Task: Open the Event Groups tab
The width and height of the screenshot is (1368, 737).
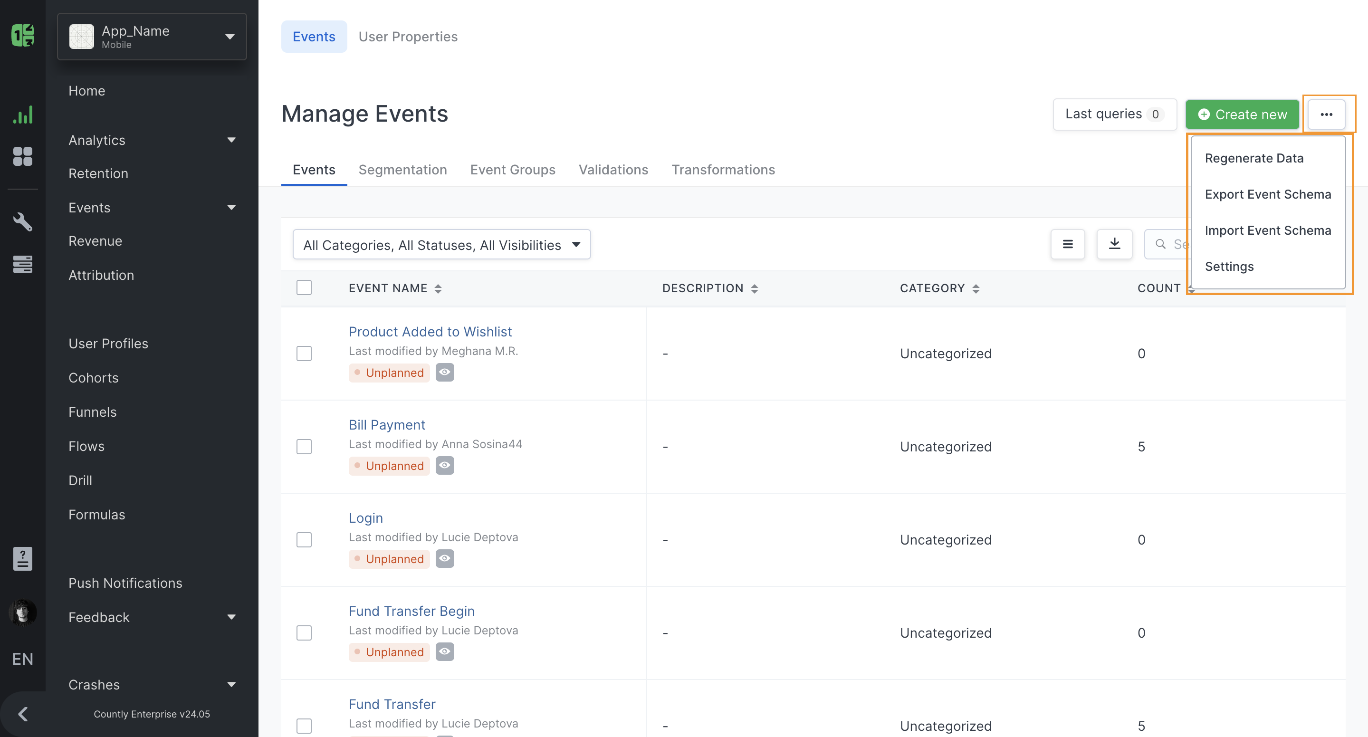Action: (513, 170)
